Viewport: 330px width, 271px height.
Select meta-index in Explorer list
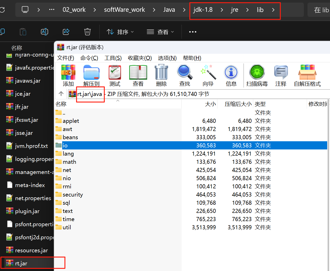(x=30, y=185)
